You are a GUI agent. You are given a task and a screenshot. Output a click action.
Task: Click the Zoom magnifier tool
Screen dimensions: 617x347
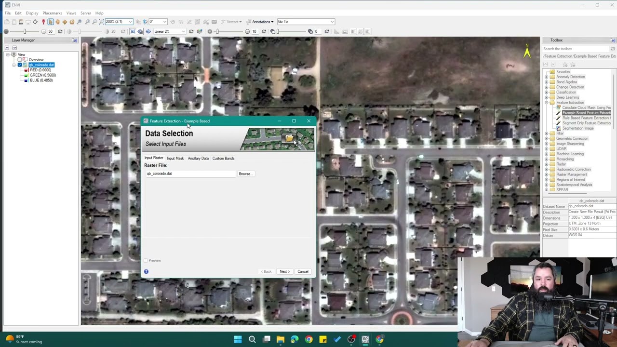pos(79,22)
